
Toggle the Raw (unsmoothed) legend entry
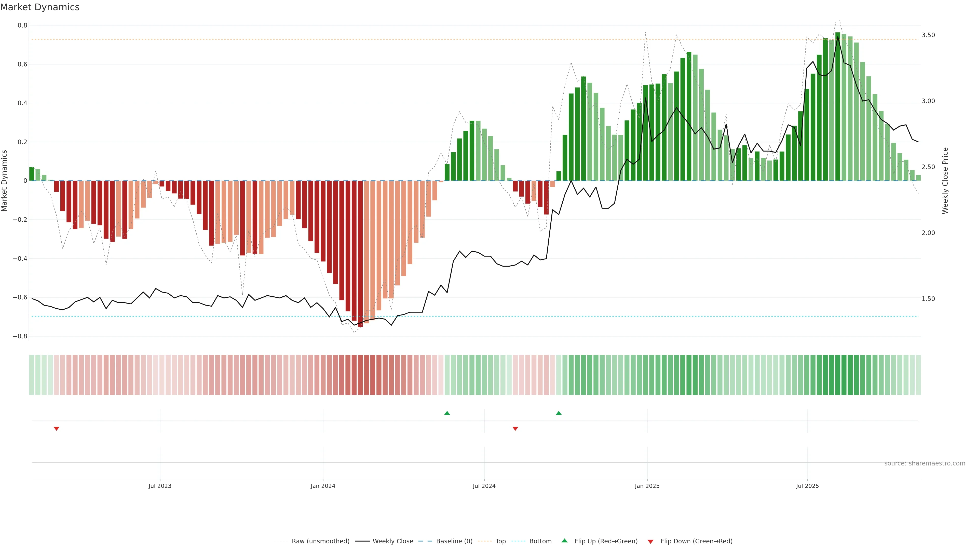pos(320,541)
